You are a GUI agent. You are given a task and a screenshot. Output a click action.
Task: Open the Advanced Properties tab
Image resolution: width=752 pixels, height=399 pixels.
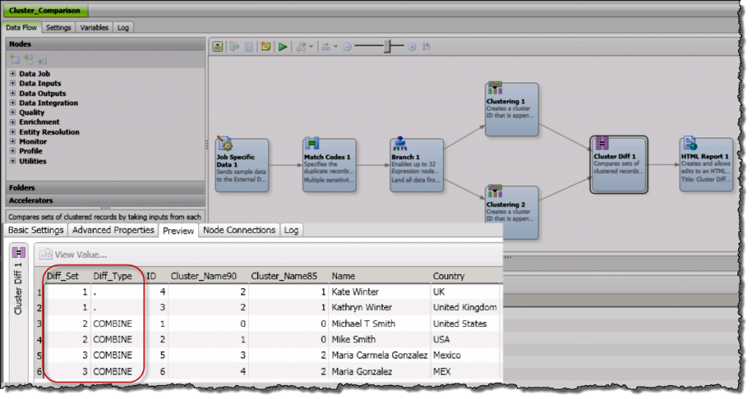click(113, 230)
